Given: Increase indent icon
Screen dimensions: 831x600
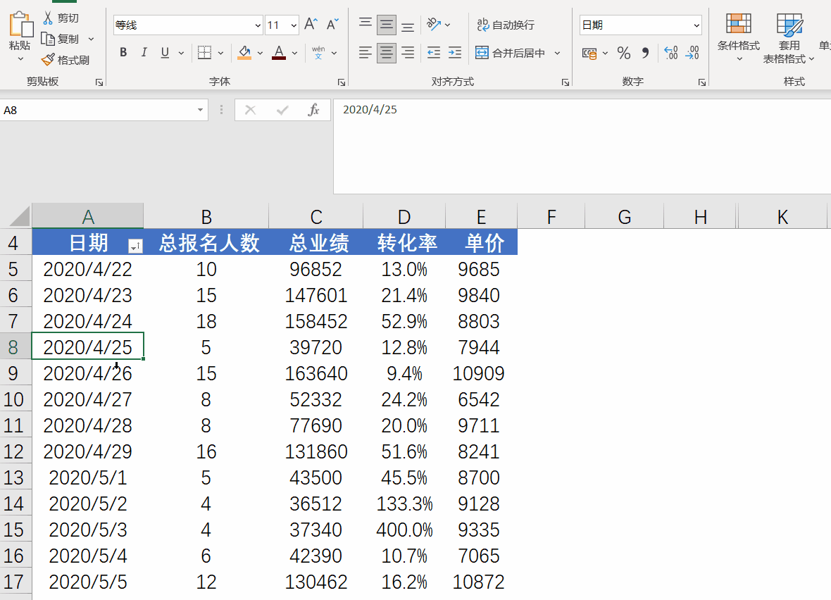Looking at the screenshot, I should (x=455, y=53).
